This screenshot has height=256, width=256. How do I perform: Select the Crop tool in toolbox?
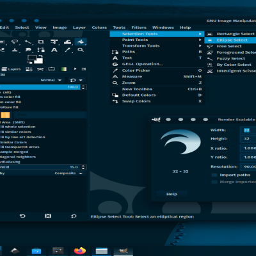41,42
